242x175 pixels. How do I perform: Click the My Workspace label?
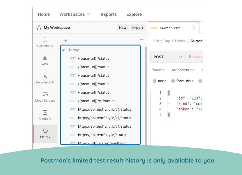[x=57, y=28]
